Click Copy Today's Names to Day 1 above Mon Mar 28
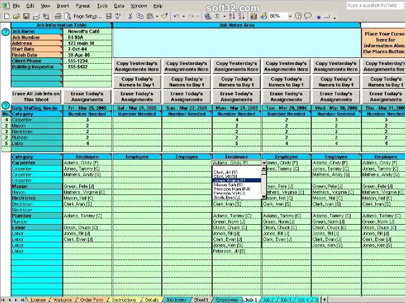The height and width of the screenshot is (303, 405). pos(236,82)
